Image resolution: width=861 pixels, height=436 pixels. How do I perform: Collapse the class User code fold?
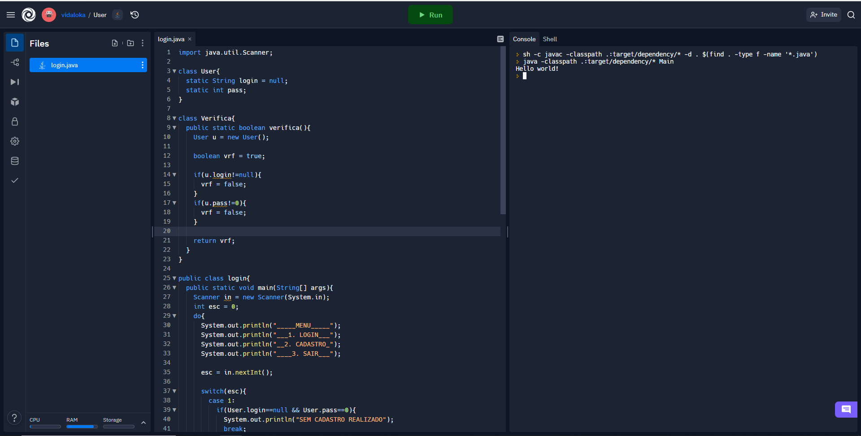tap(174, 71)
